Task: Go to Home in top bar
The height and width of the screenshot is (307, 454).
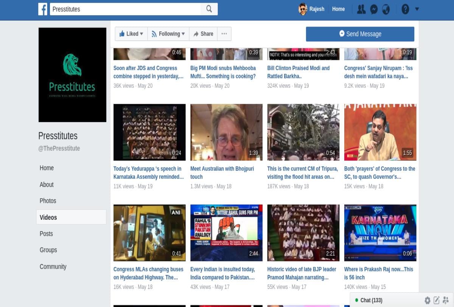Action: [338, 9]
